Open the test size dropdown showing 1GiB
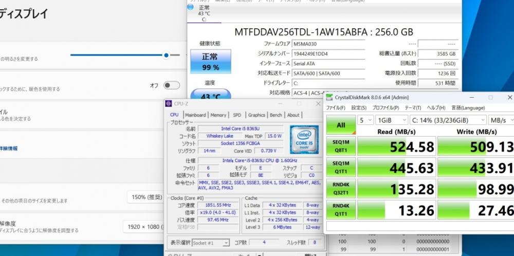This screenshot has width=514, height=256. 391,120
